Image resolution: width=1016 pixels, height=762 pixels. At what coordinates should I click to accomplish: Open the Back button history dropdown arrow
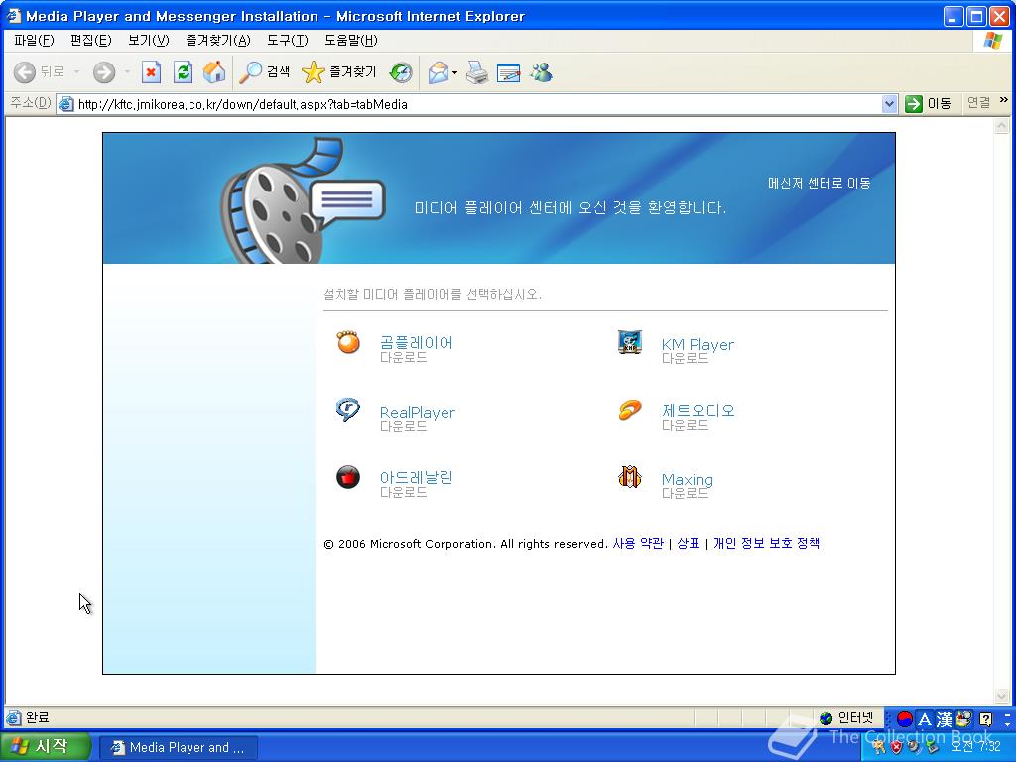76,71
